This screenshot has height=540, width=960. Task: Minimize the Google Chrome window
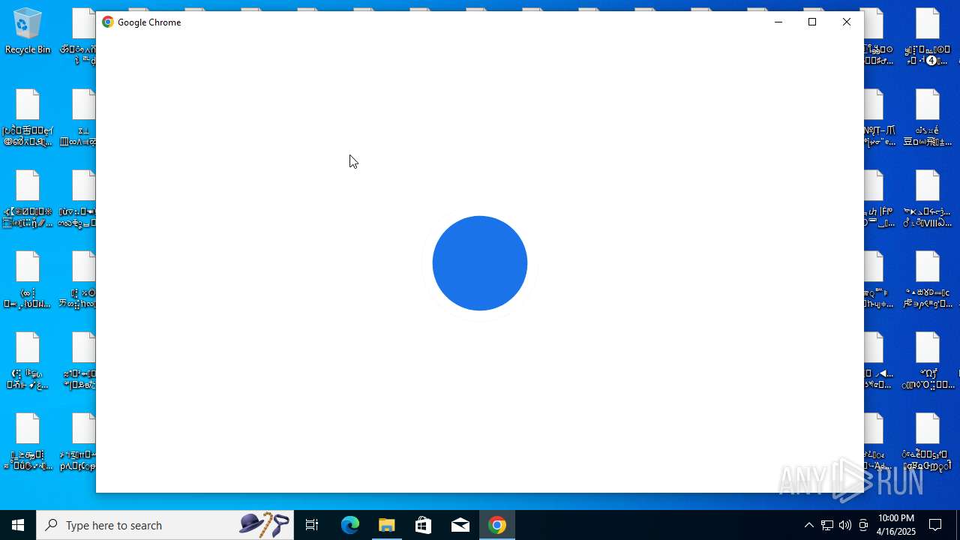pos(778,22)
